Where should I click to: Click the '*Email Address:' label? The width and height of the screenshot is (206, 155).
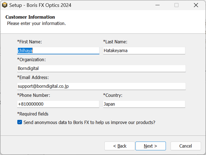pos(33,77)
